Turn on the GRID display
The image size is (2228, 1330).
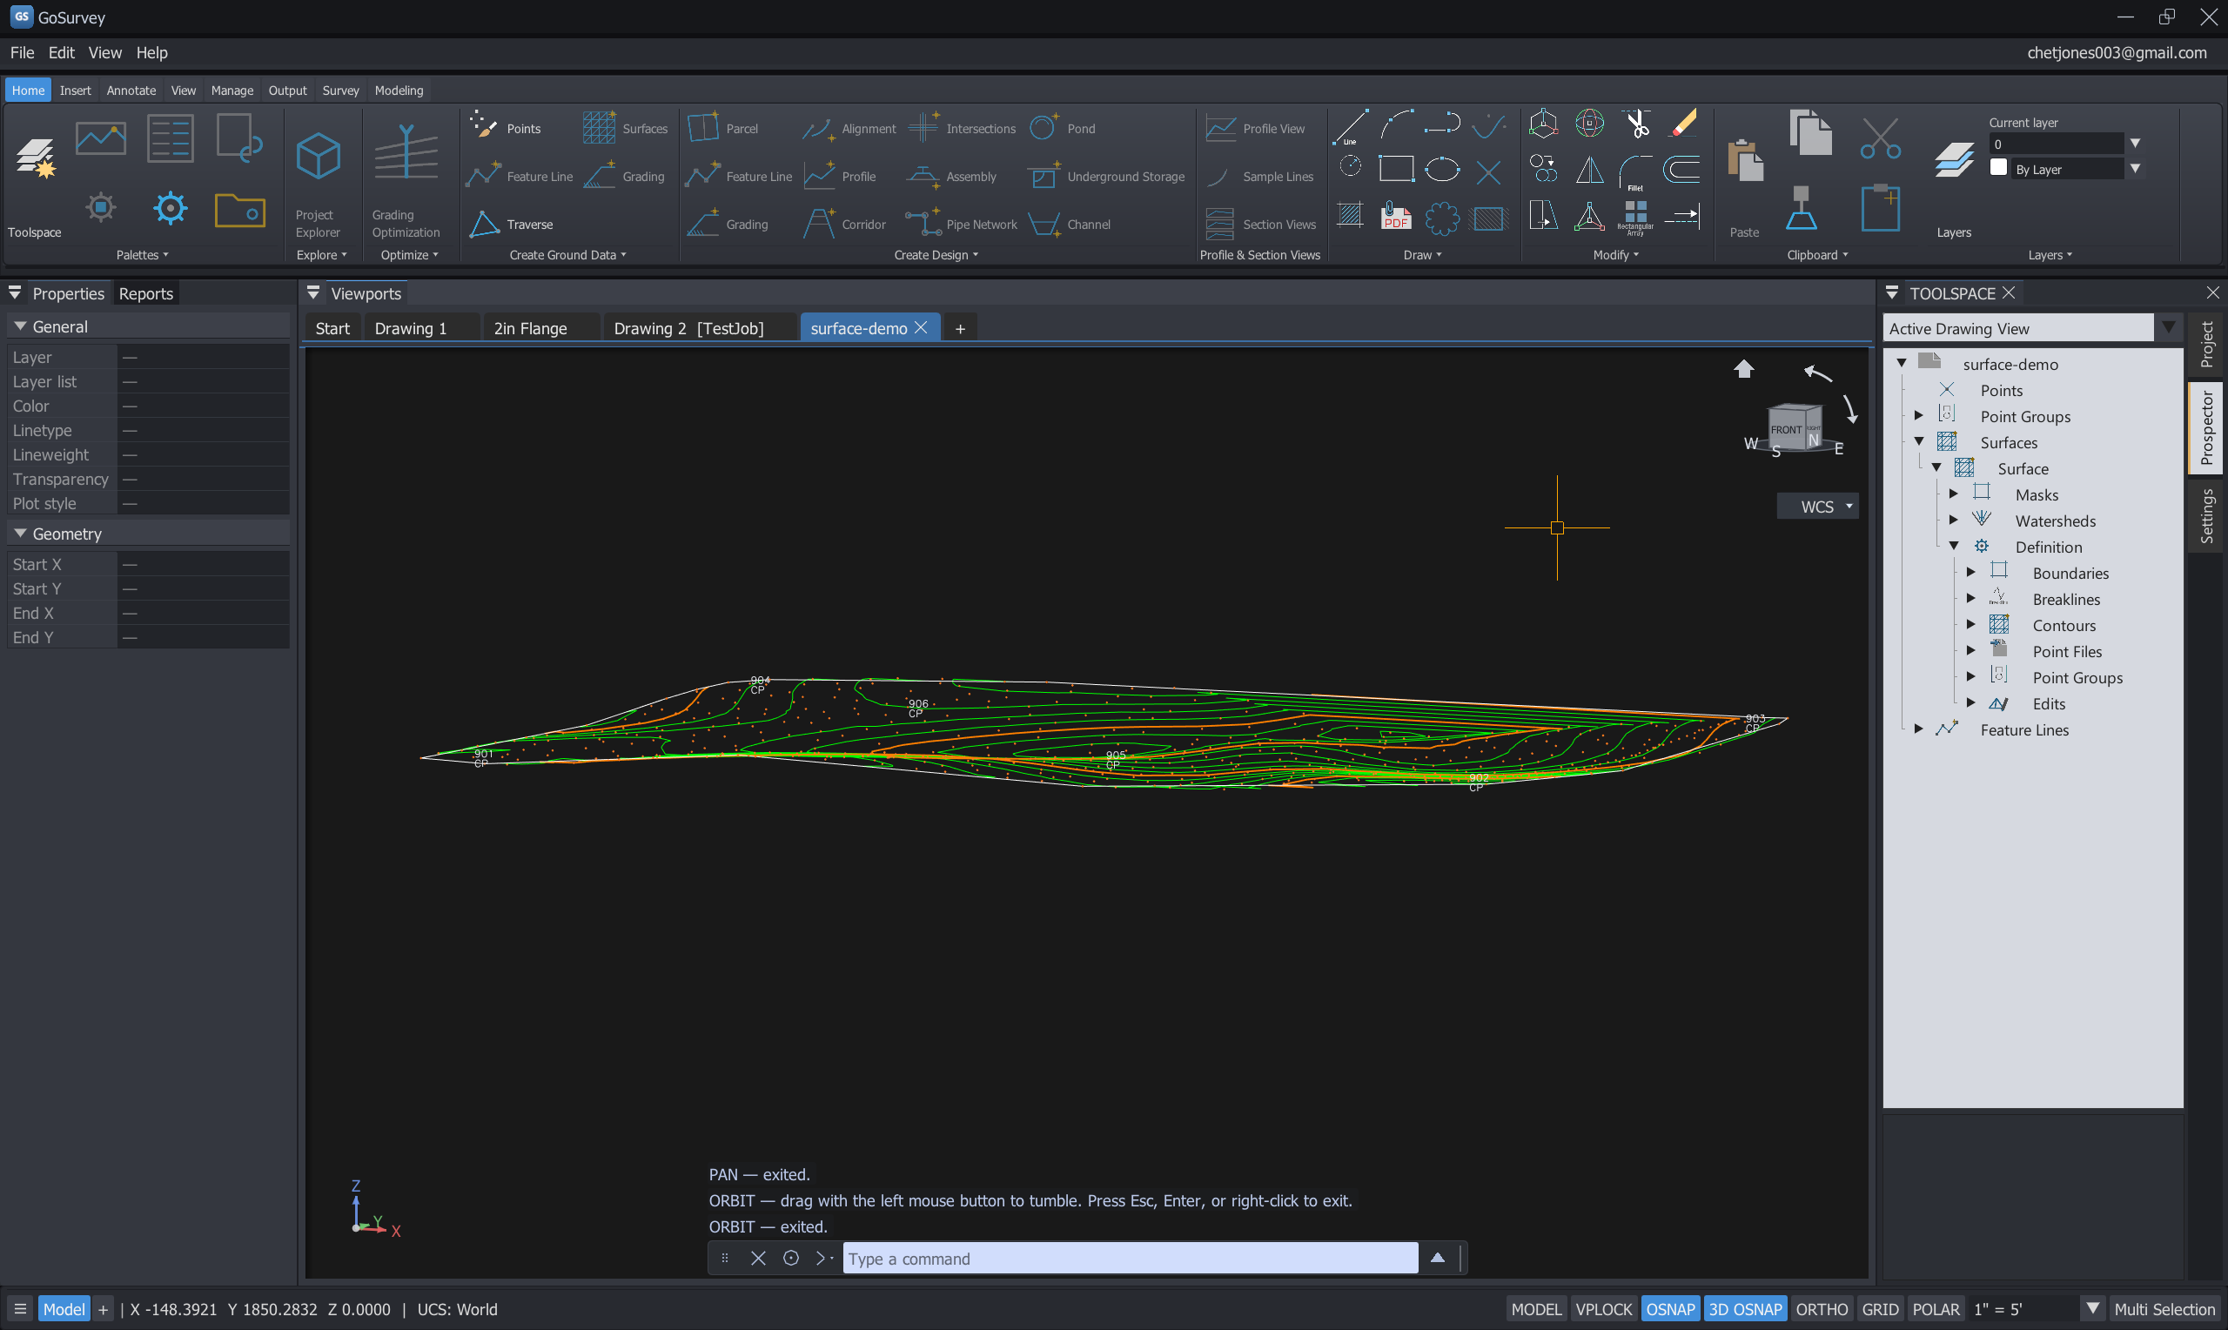[x=1880, y=1308]
